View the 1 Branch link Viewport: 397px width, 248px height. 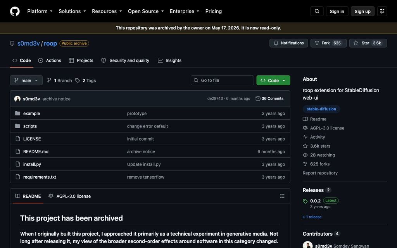(59, 81)
